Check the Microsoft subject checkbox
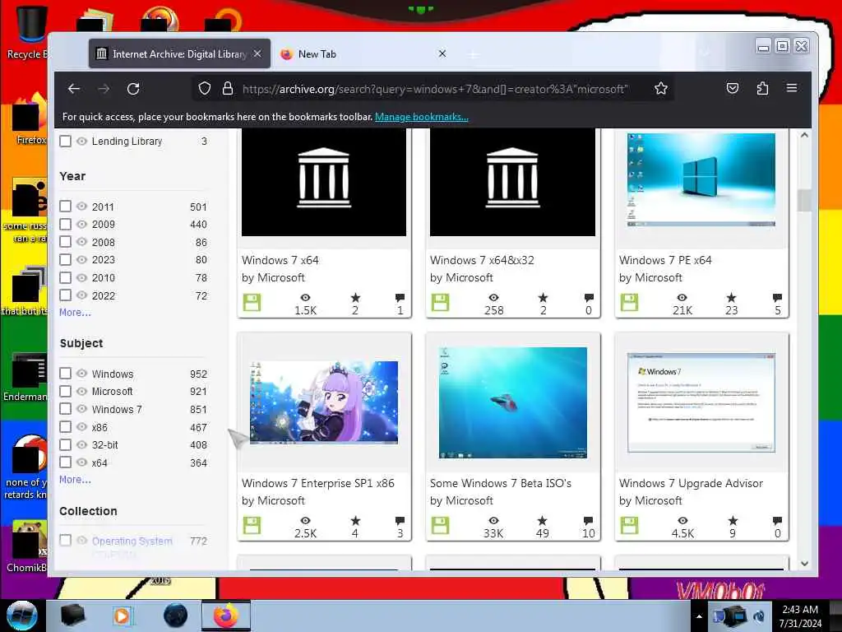The image size is (842, 632). click(x=66, y=391)
